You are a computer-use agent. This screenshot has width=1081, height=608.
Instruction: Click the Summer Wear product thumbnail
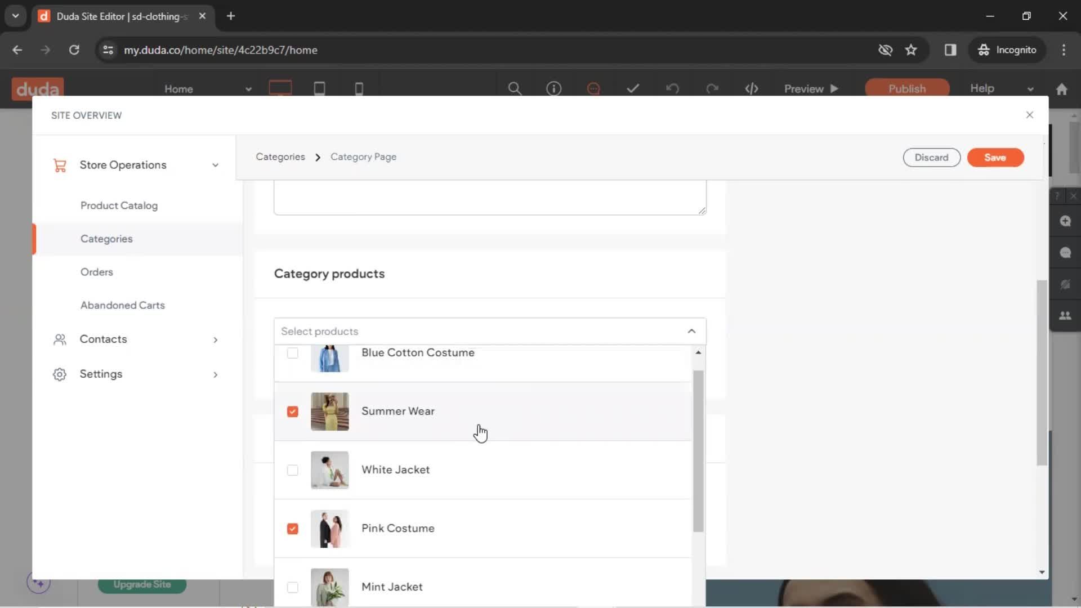(329, 412)
